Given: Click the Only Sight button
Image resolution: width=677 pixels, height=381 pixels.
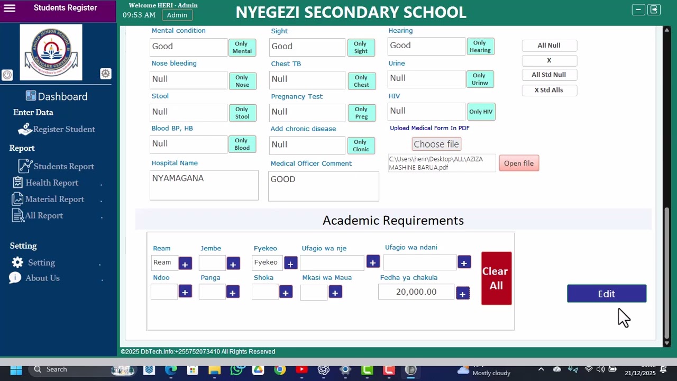Looking at the screenshot, I should (x=361, y=48).
